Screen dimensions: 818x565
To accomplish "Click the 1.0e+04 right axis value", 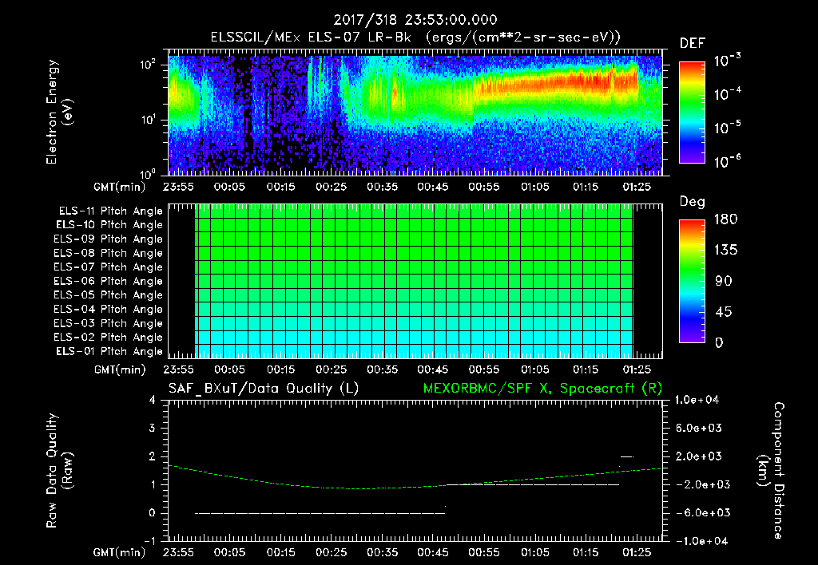I will [x=697, y=400].
